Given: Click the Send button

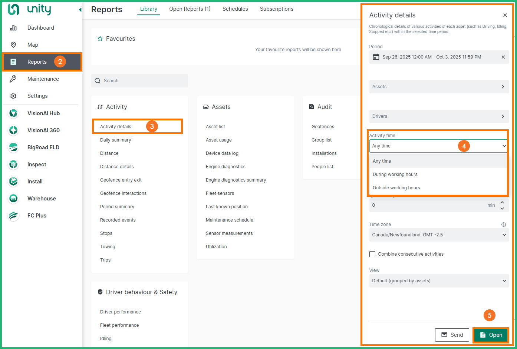Looking at the screenshot, I should 452,335.
